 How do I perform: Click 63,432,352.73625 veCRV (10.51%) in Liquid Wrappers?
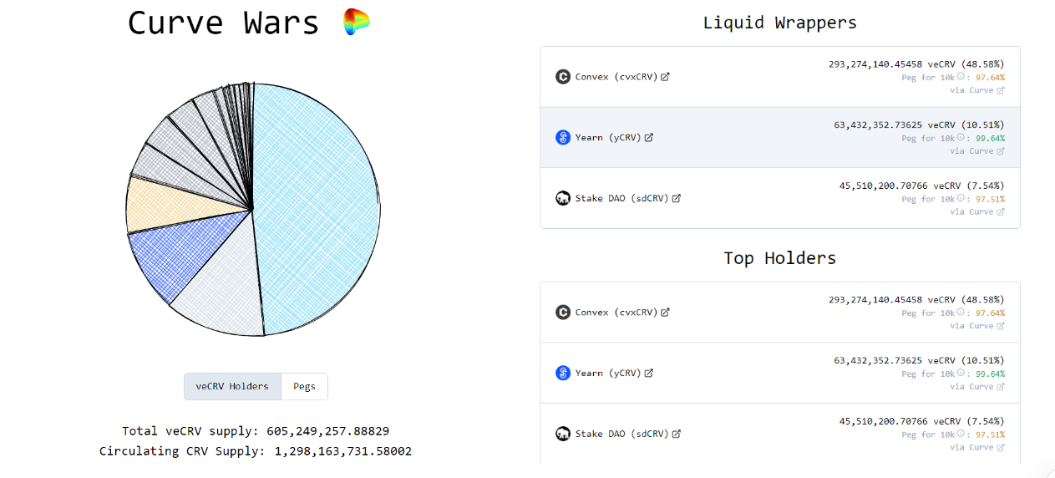click(919, 125)
